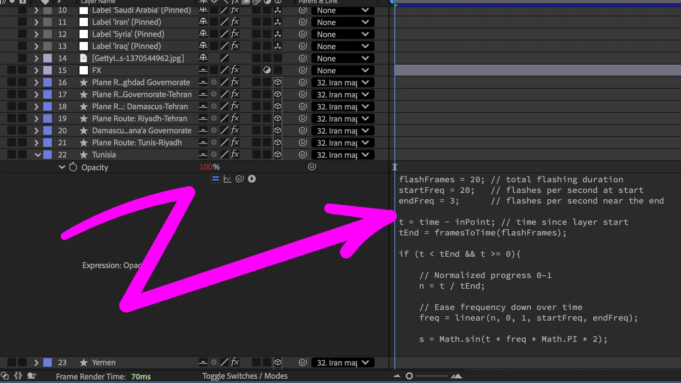This screenshot has height=383, width=681.
Task: Click label color swatch of layer 16
Action: (48, 82)
